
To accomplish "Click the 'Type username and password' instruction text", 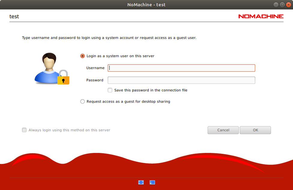I will coord(109,38).
